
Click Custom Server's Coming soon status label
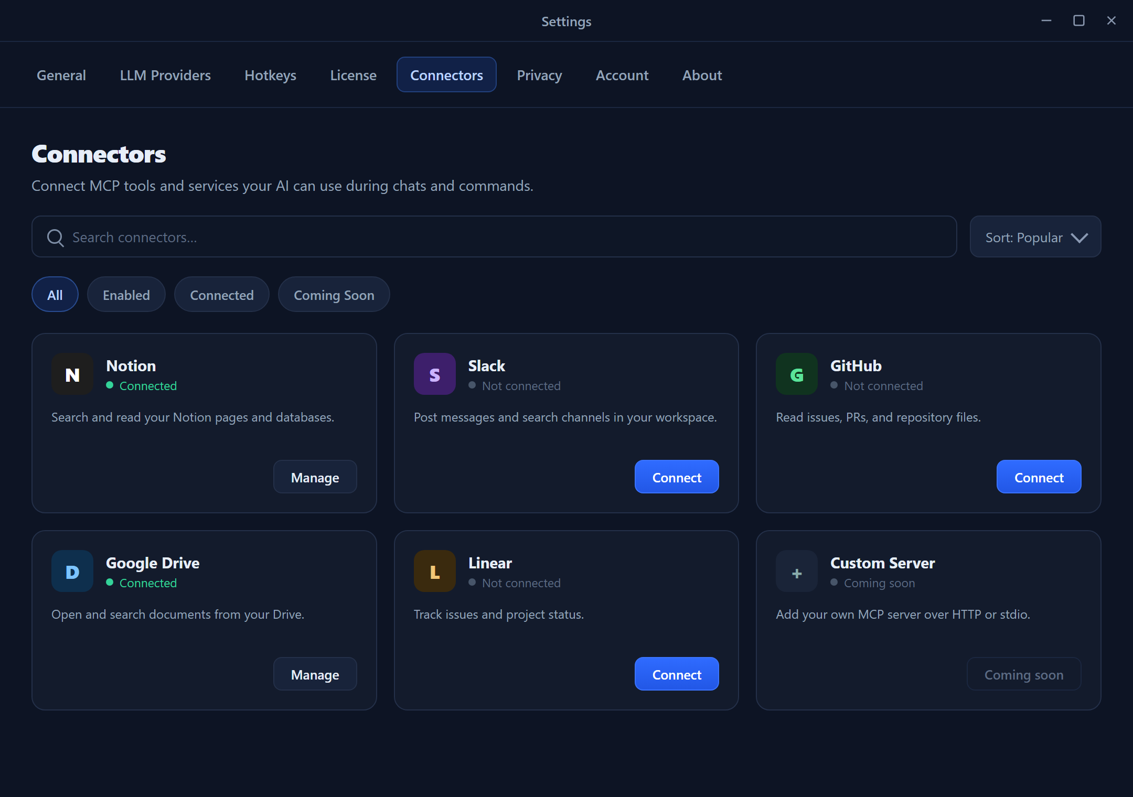coord(873,583)
